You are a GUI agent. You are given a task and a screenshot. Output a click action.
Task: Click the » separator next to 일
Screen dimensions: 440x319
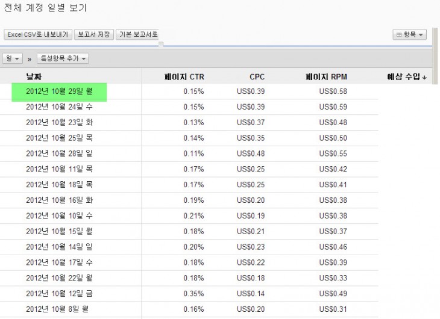[x=30, y=59]
